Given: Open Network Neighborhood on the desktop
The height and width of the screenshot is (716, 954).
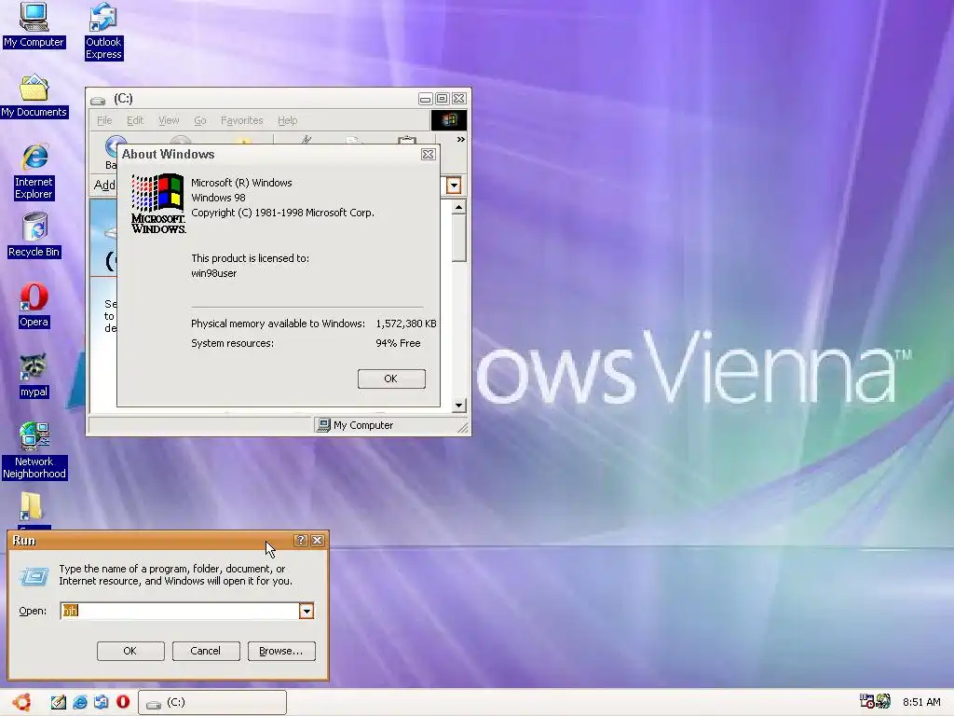Looking at the screenshot, I should pos(34,450).
